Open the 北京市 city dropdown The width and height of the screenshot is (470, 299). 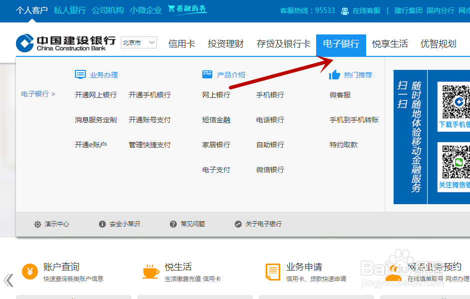coord(139,42)
